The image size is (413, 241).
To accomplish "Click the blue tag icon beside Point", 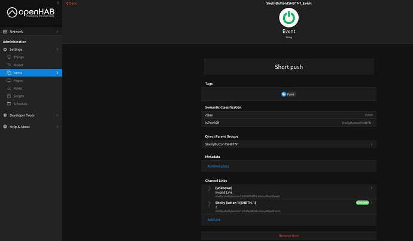I will [x=284, y=94].
